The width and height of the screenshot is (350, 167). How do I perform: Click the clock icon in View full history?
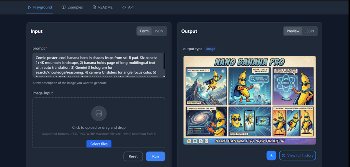coord(283,155)
